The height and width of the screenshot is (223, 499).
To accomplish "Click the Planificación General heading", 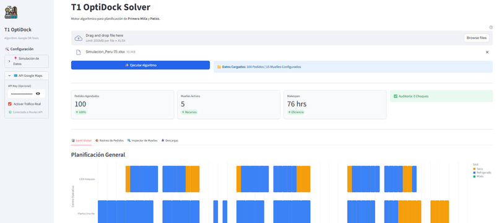I will click(x=98, y=155).
